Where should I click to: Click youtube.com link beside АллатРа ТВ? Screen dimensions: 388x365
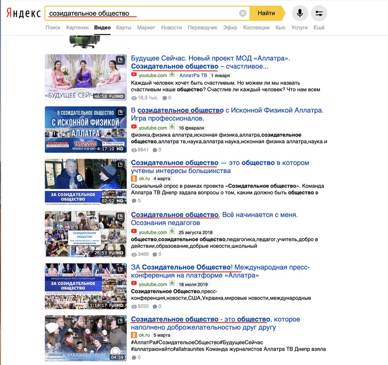153,75
